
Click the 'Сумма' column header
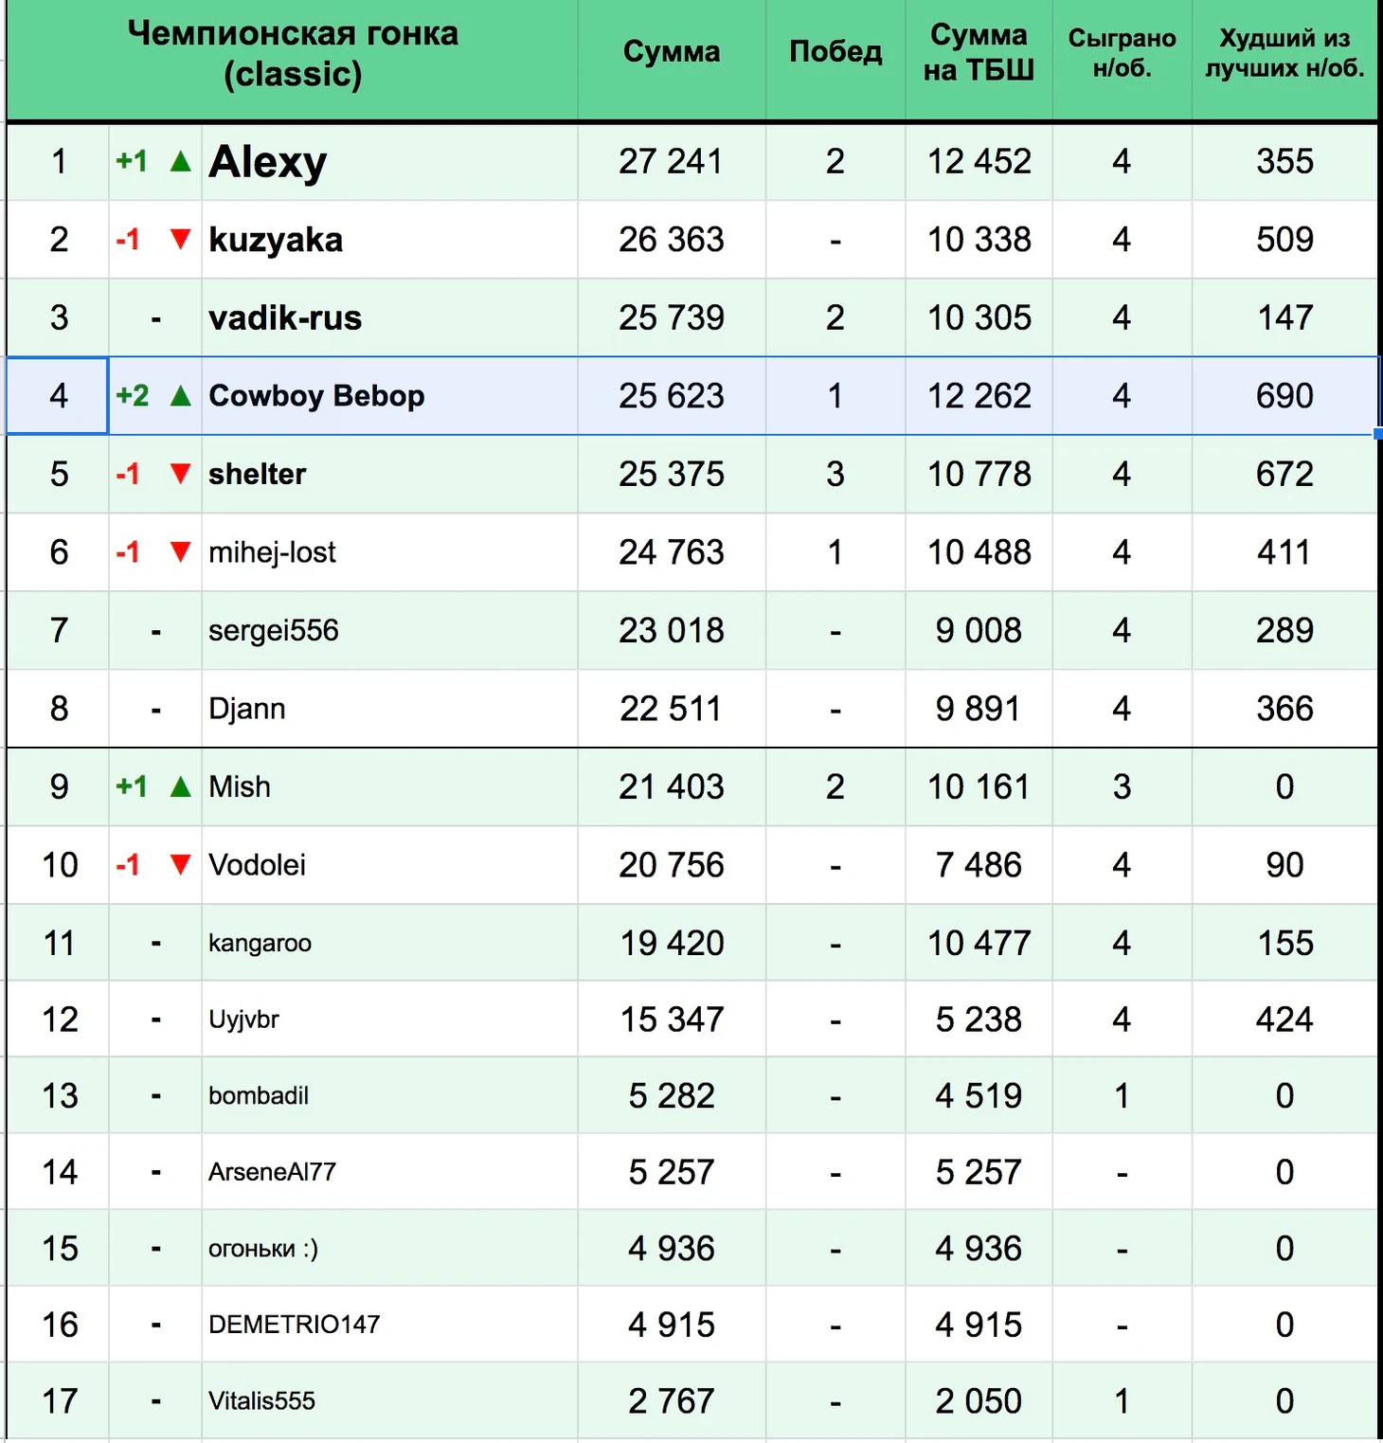(671, 52)
